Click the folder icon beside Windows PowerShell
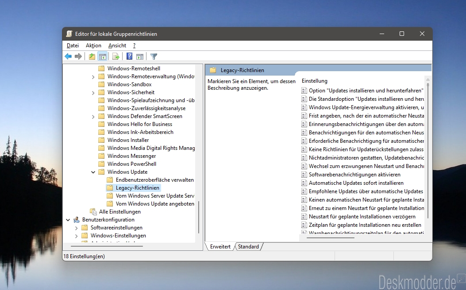The image size is (466, 290). pos(101,164)
